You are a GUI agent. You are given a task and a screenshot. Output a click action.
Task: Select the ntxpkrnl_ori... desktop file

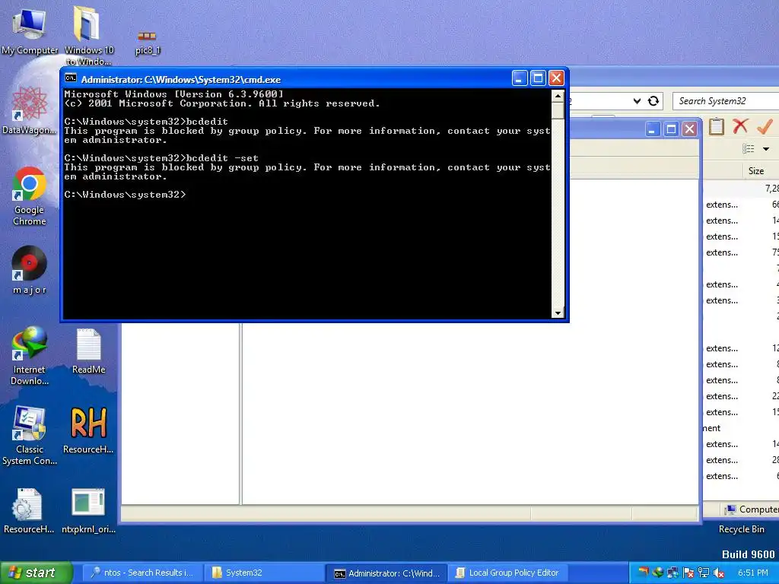point(88,510)
